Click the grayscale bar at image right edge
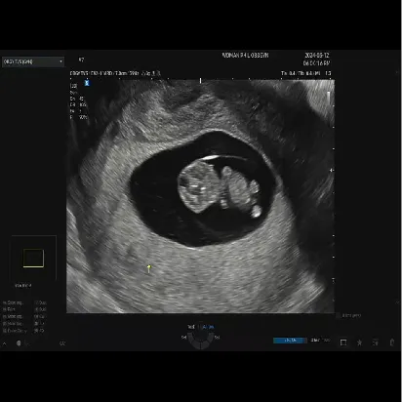The image size is (402, 402). coord(329,98)
